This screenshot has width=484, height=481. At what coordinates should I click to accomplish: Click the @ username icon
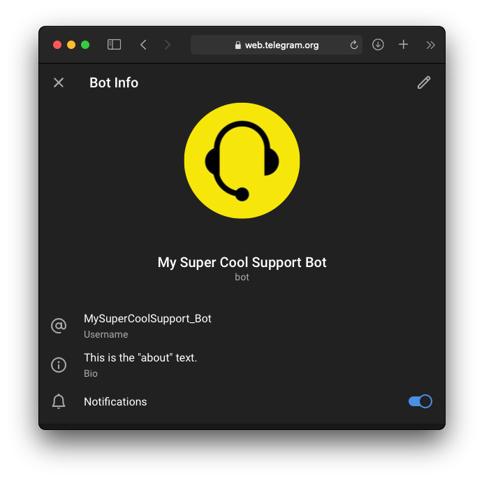[x=59, y=326]
